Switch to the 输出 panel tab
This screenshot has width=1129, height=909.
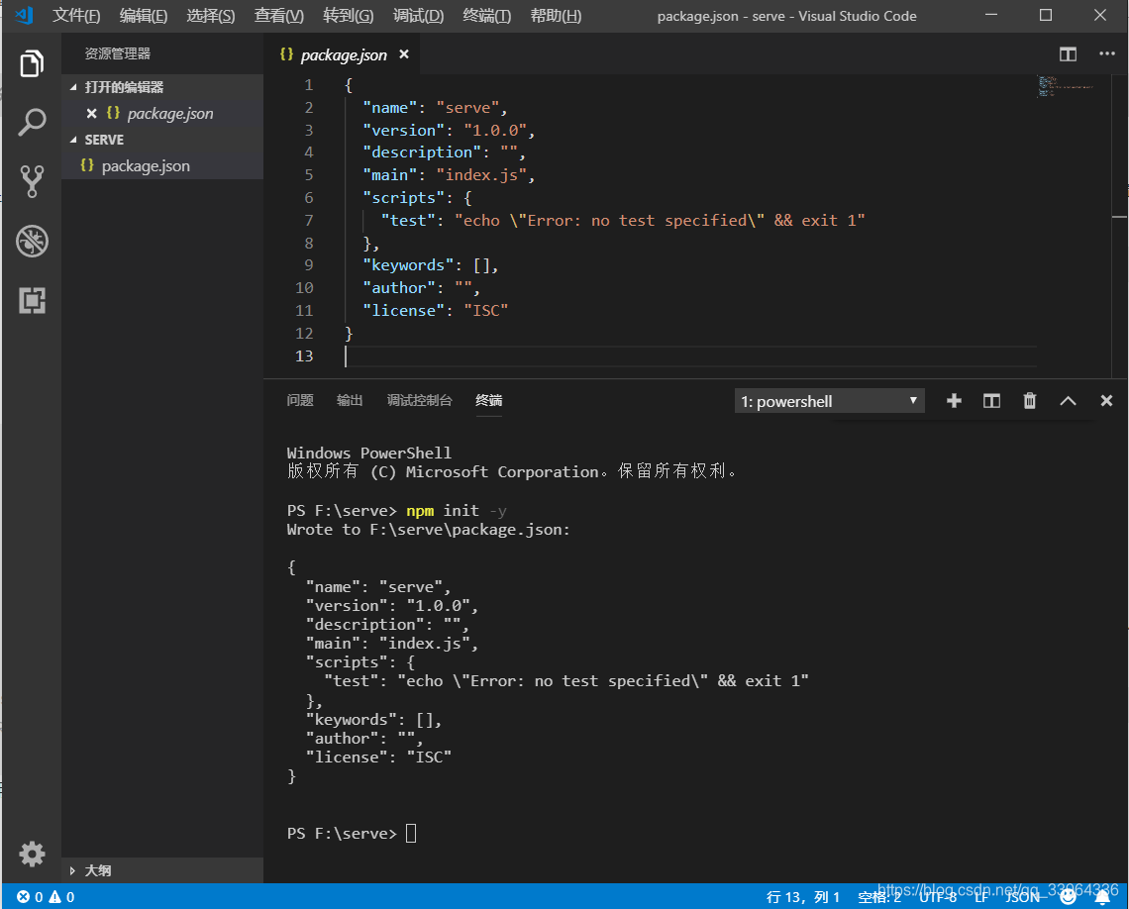click(350, 400)
